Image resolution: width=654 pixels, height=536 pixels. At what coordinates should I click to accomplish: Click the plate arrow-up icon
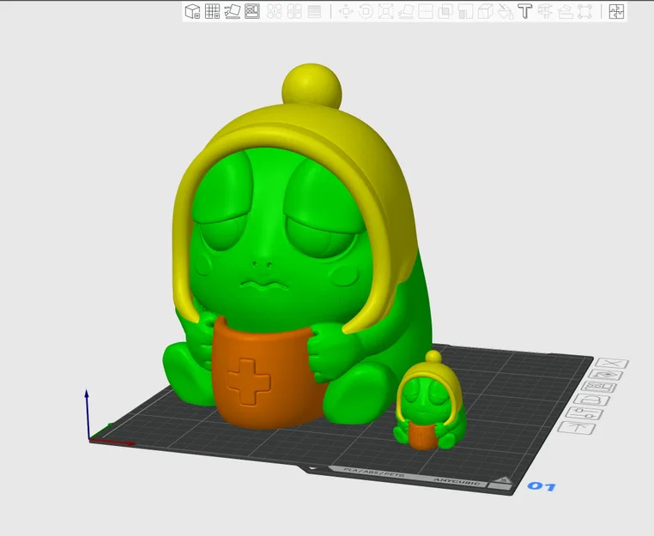pyautogui.click(x=577, y=428)
